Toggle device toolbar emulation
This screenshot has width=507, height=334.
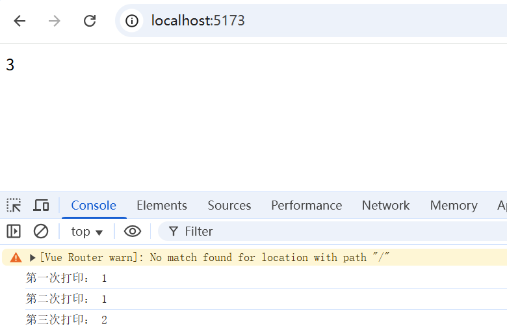click(41, 205)
